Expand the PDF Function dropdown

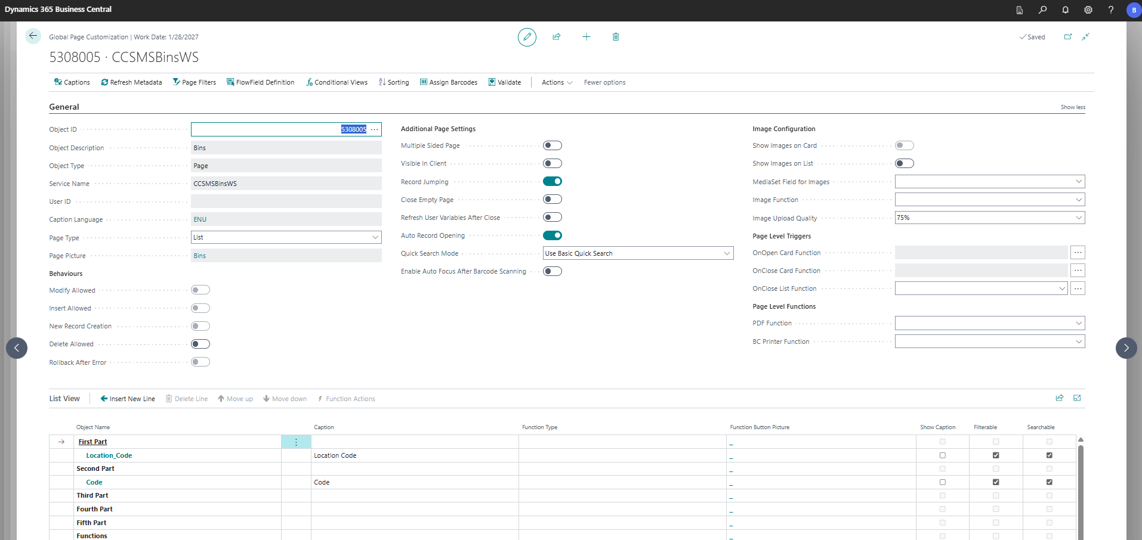click(1078, 322)
